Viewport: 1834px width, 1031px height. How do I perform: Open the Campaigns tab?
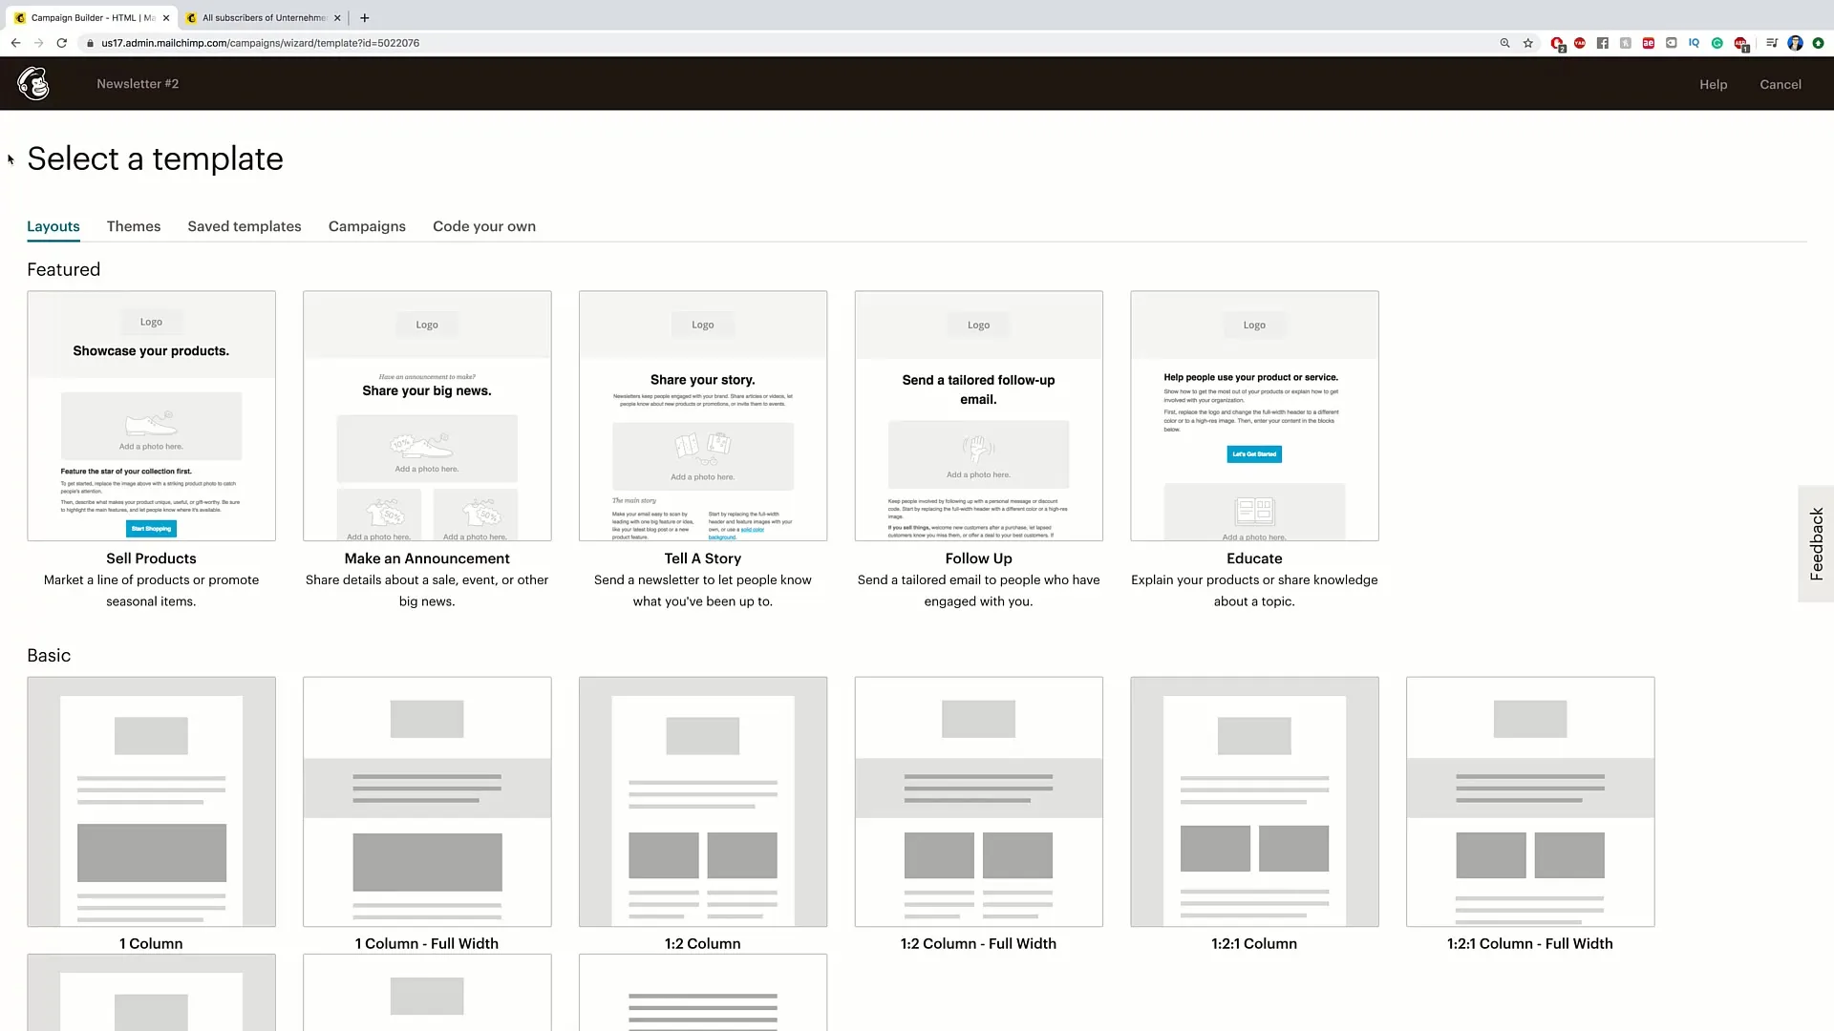[x=367, y=226]
